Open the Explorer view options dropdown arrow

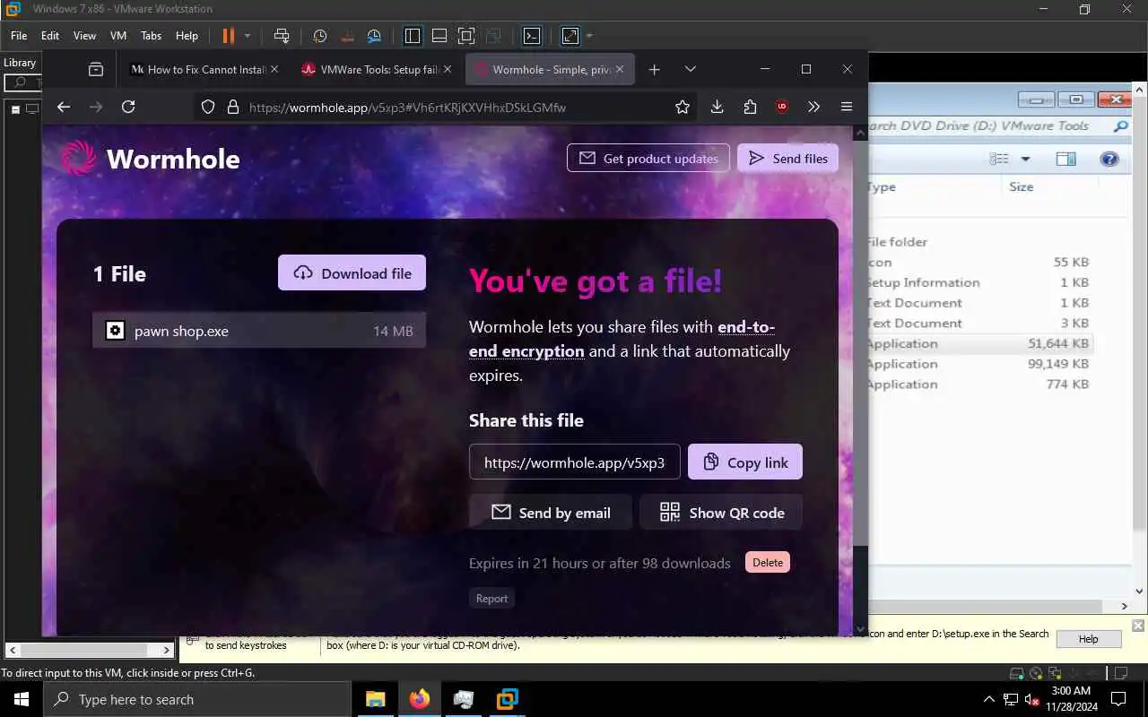tap(1026, 159)
